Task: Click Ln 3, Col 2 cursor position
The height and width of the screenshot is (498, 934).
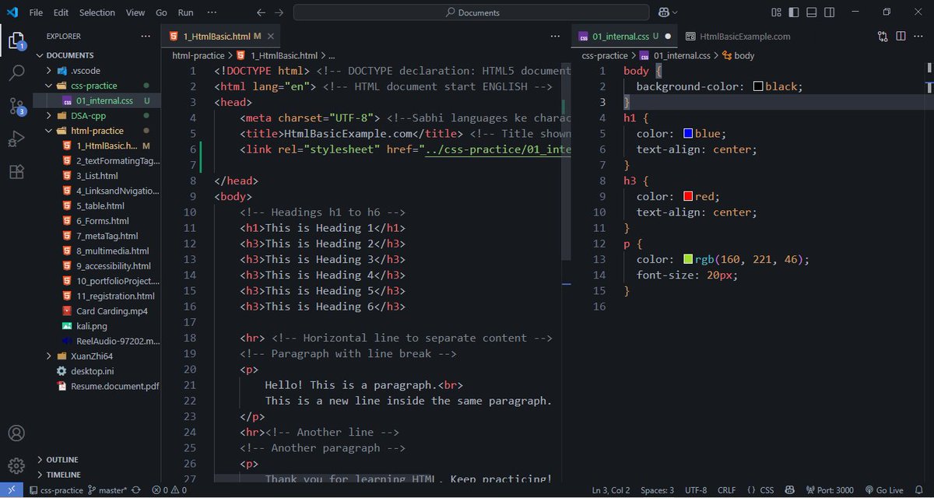Action: [x=611, y=490]
